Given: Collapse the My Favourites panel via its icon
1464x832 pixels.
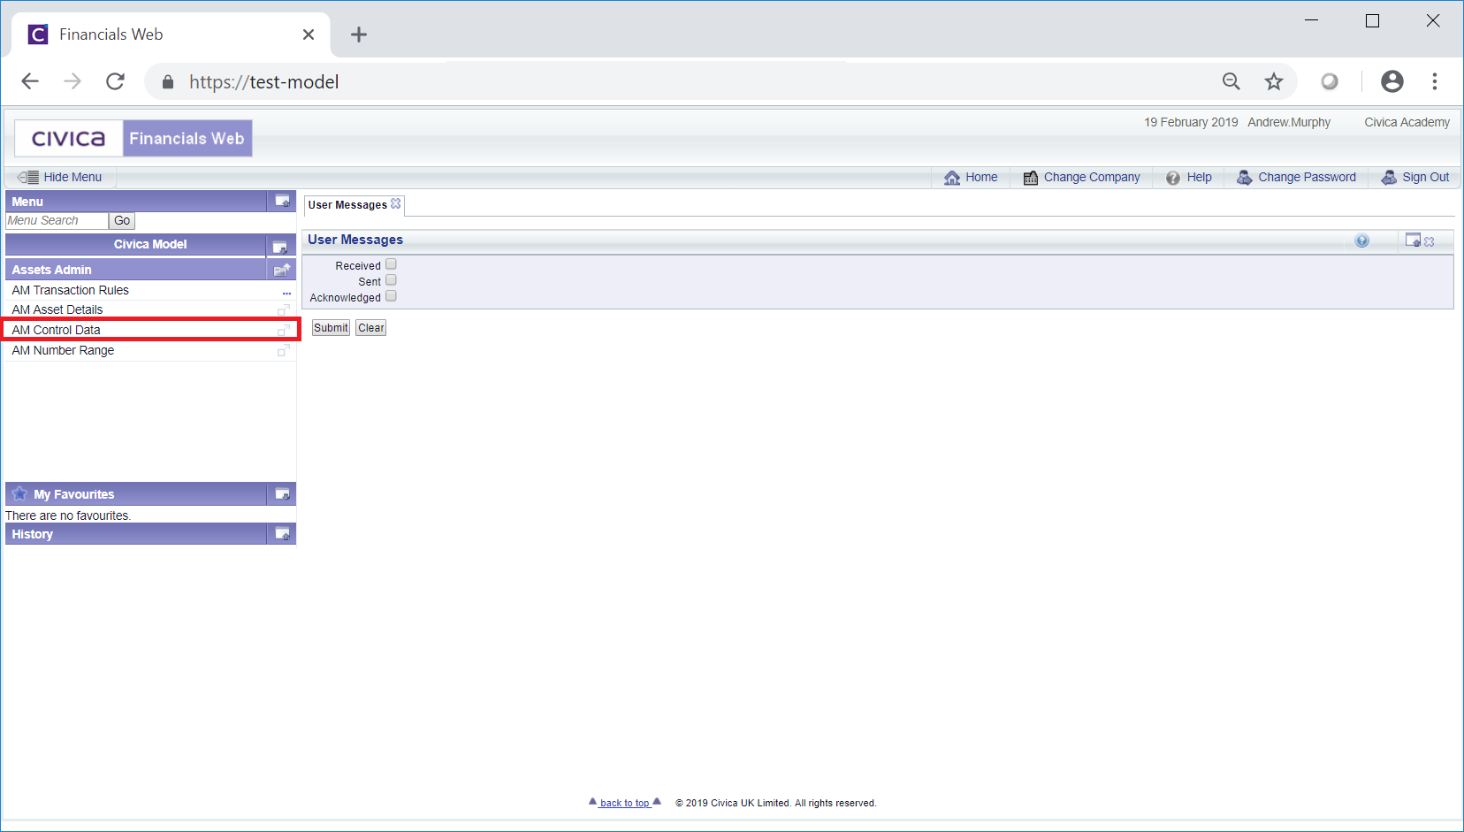Looking at the screenshot, I should point(282,493).
